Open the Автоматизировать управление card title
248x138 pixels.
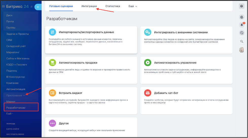175,63
